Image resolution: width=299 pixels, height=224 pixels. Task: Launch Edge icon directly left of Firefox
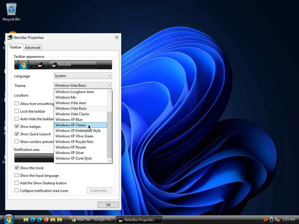[39, 220]
